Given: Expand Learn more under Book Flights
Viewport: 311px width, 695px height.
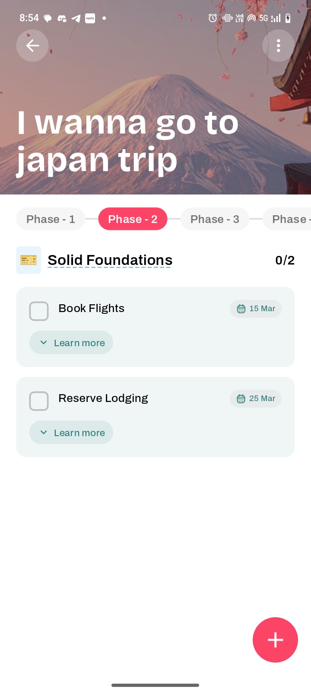Looking at the screenshot, I should pos(71,343).
